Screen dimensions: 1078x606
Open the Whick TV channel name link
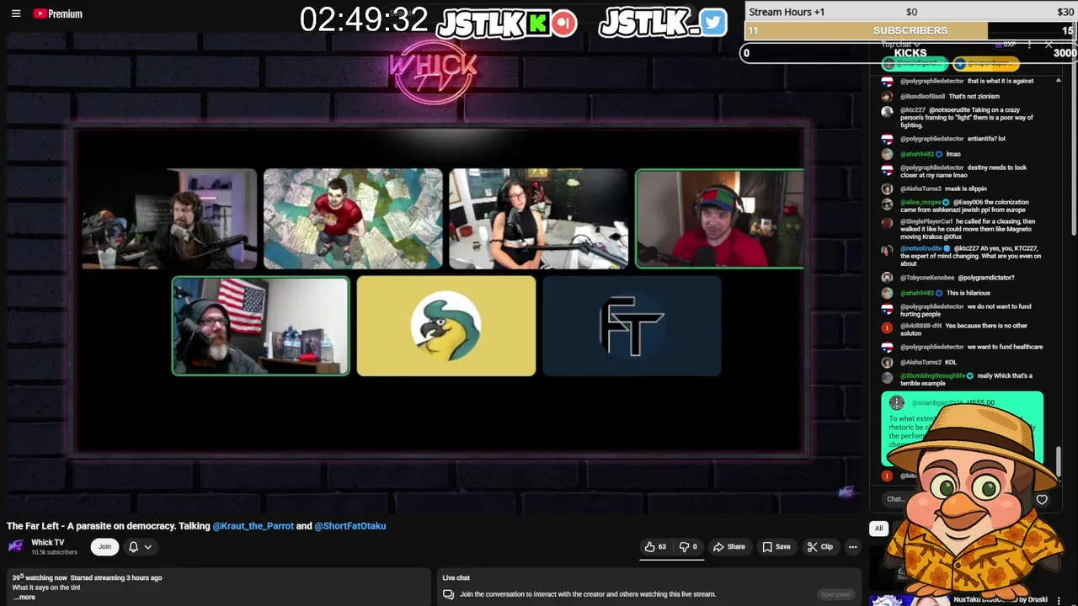tap(48, 543)
